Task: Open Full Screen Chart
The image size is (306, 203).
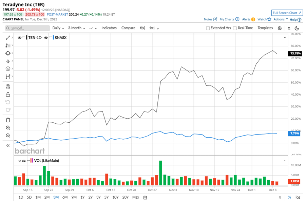Action: 287,13
